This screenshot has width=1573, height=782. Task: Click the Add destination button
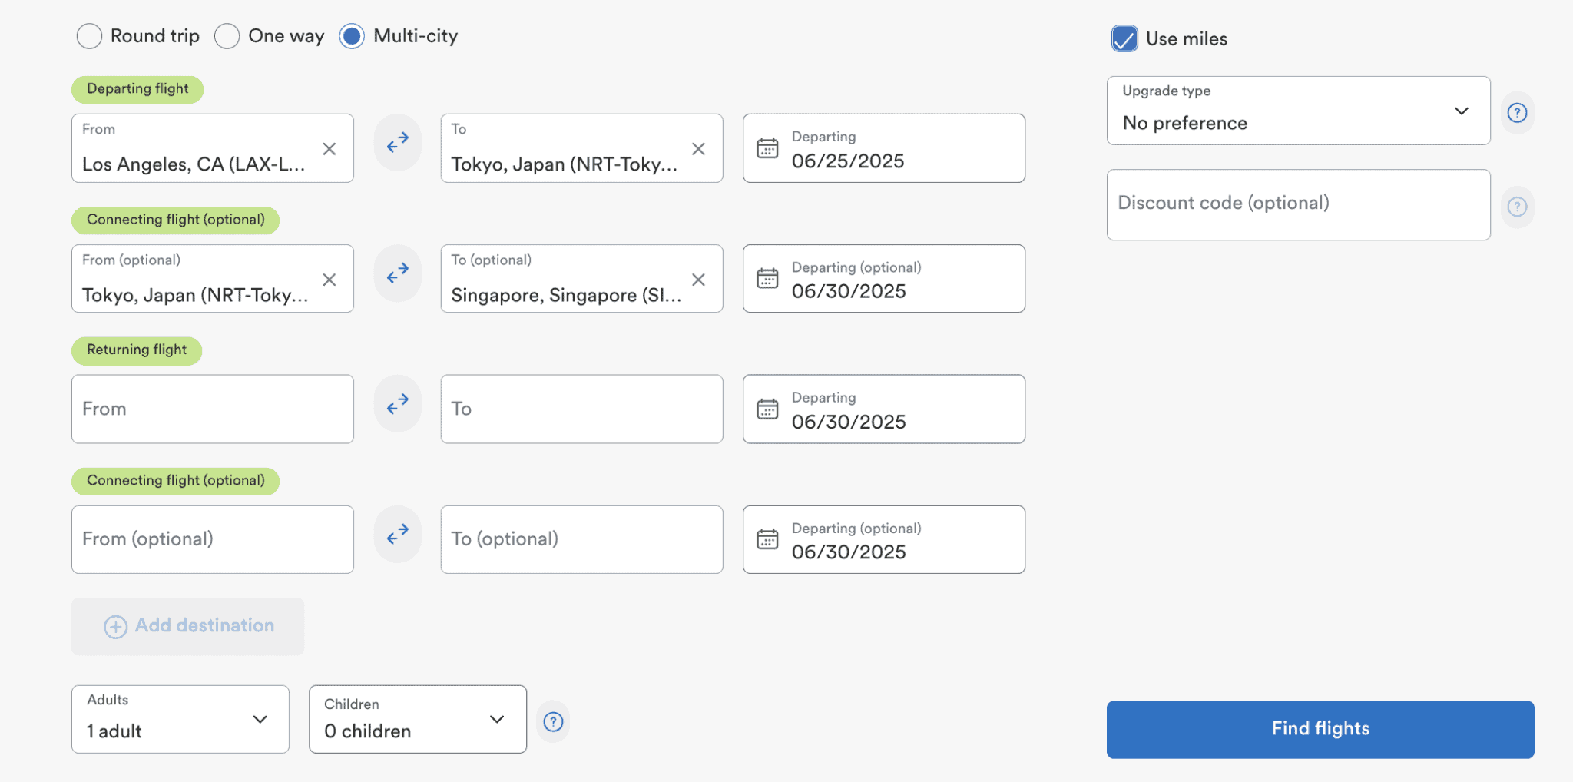pyautogui.click(x=188, y=626)
